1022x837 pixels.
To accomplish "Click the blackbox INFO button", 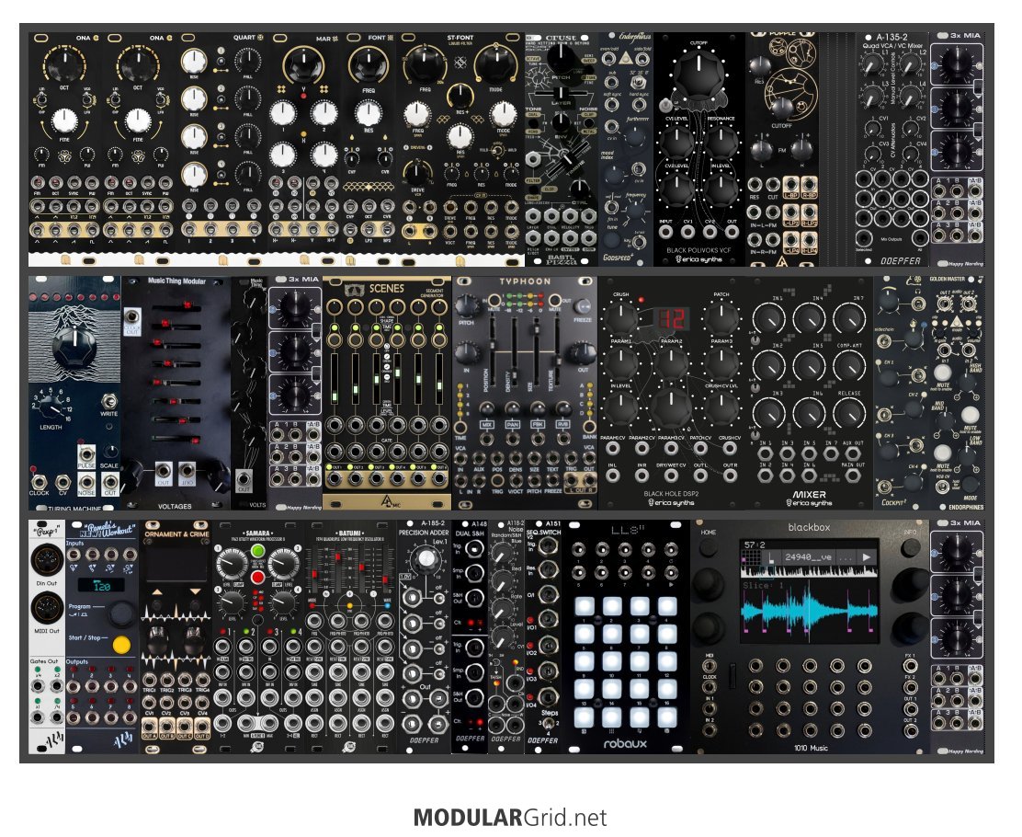I will click(910, 546).
